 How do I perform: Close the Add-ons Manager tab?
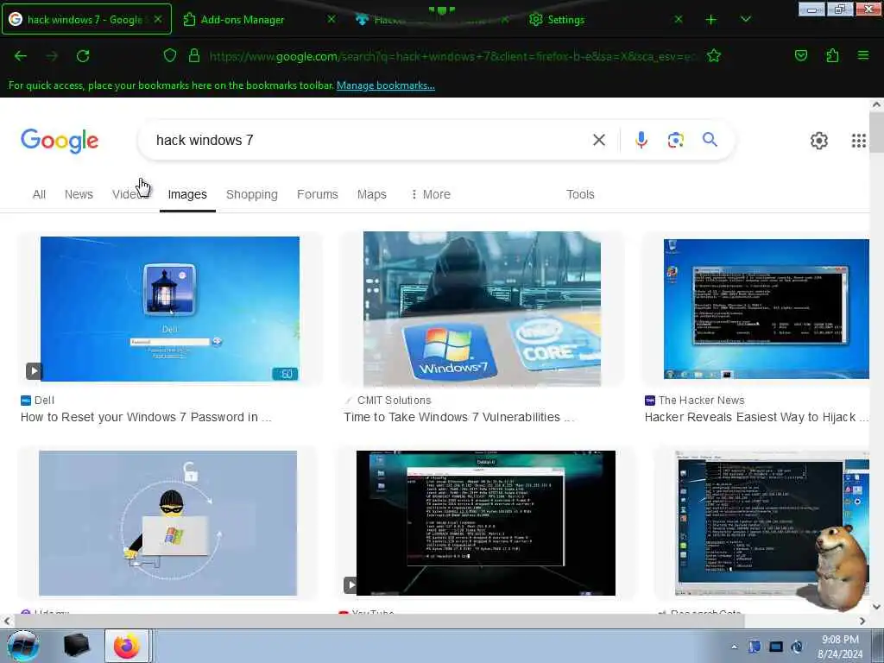click(331, 19)
